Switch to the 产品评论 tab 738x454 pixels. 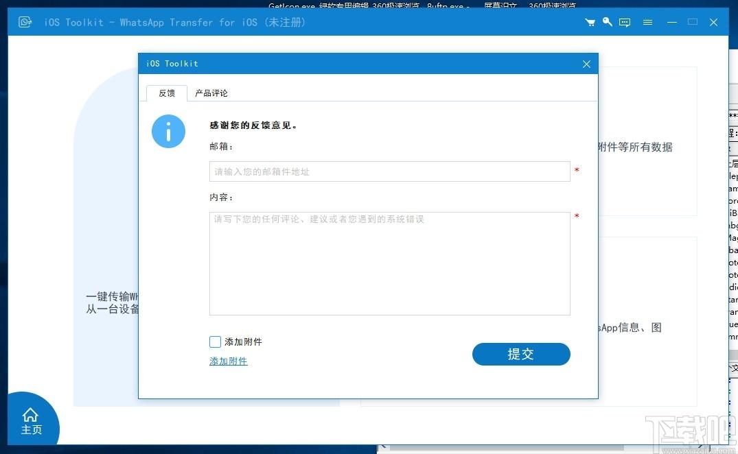[x=211, y=93]
